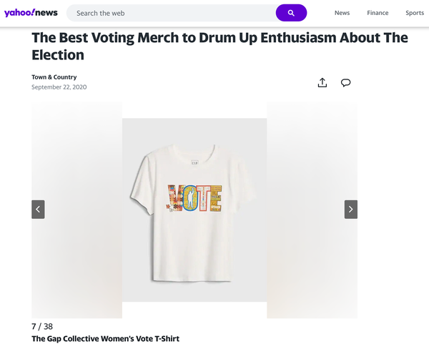Open the Finance section tab

pos(378,13)
